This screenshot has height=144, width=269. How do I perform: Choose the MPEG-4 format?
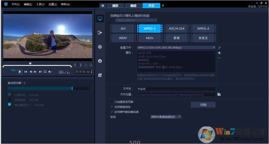(203, 29)
